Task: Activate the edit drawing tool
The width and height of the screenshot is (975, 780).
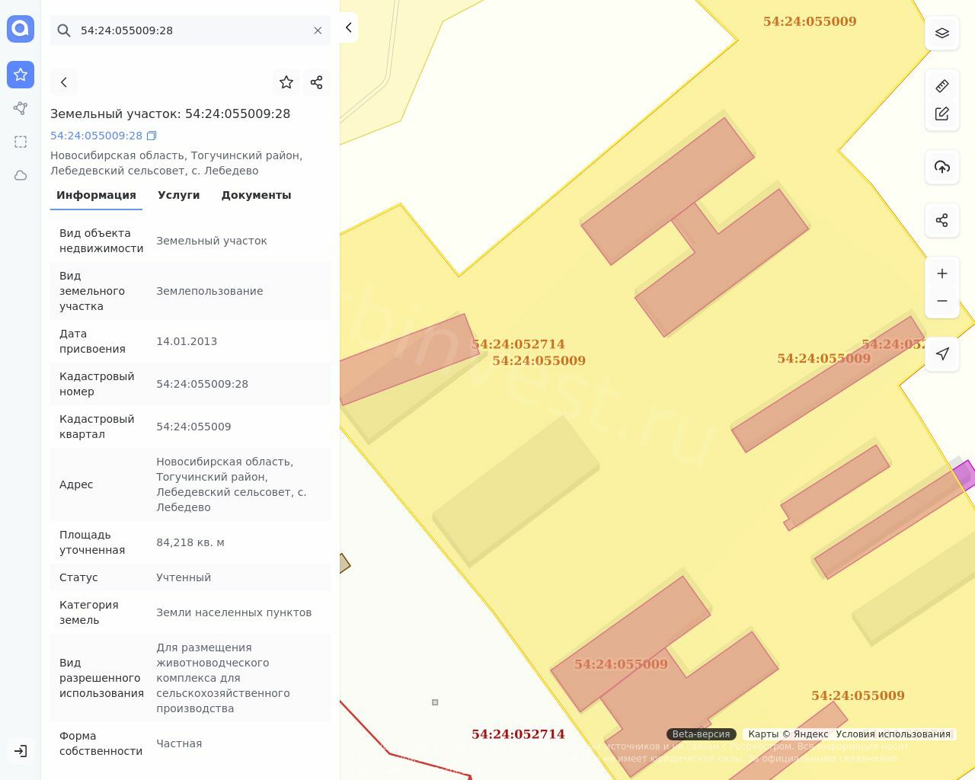Action: [x=942, y=113]
